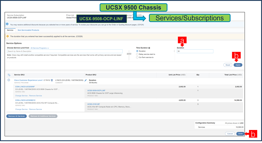Click the 16,569.00 services summary total
Viewport: 262px width, 143px height.
pyautogui.click(x=240, y=127)
